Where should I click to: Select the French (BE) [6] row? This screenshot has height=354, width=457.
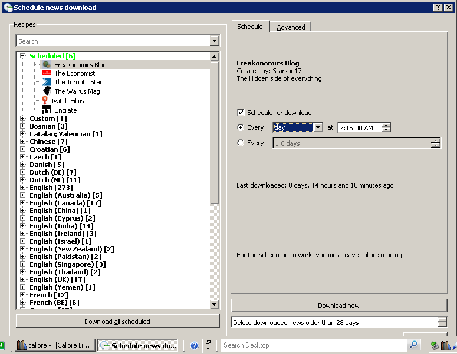tap(54, 303)
